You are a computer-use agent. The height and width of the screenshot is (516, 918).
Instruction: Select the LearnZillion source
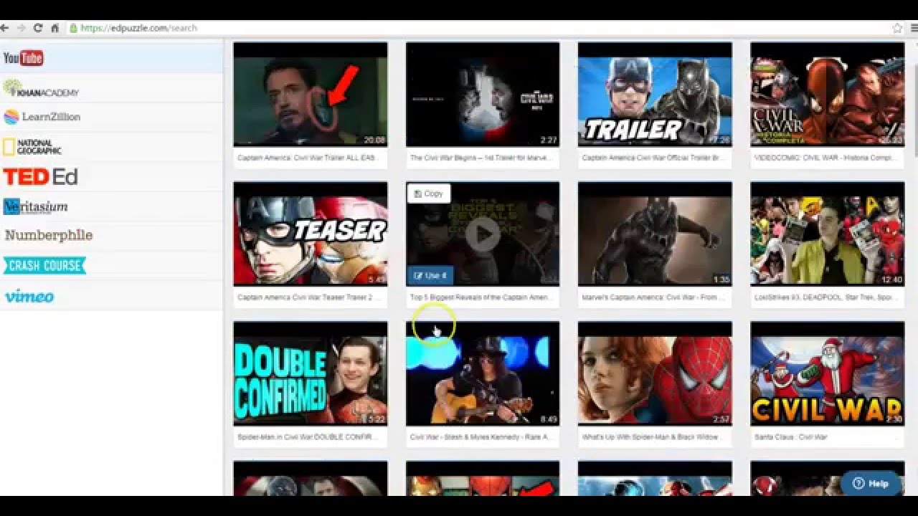tap(111, 117)
